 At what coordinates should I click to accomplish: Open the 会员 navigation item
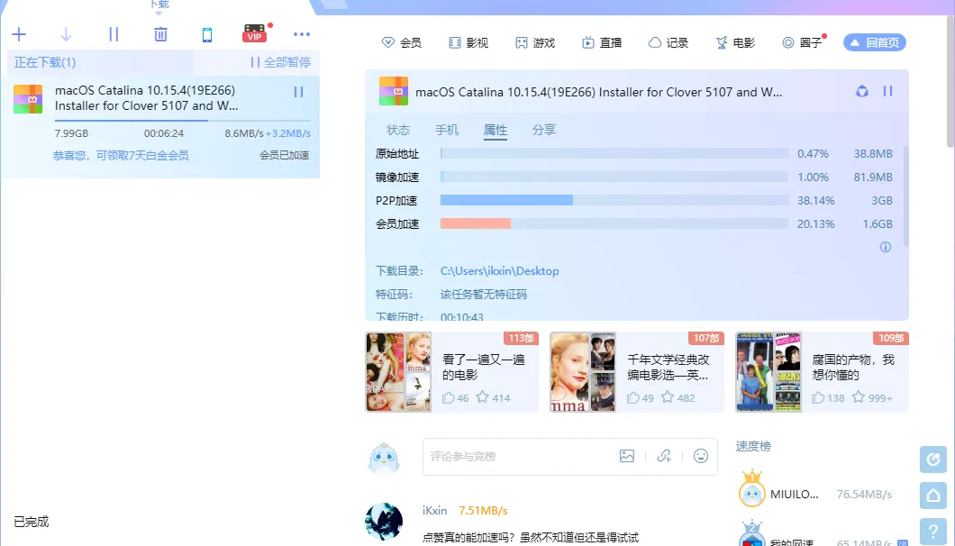click(401, 42)
